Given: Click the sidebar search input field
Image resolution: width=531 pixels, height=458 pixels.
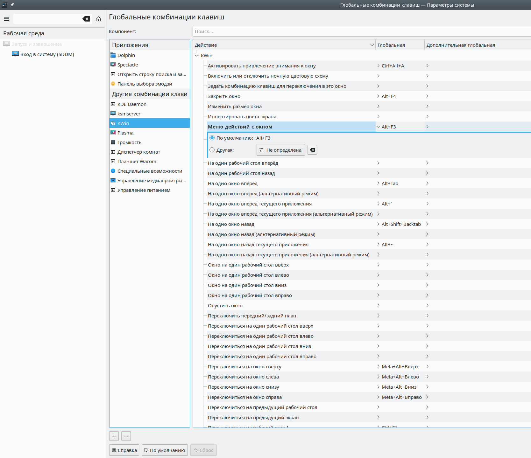Looking at the screenshot, I should 48,19.
